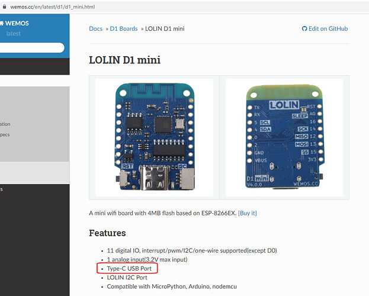Click the Features section heading

coord(107,233)
